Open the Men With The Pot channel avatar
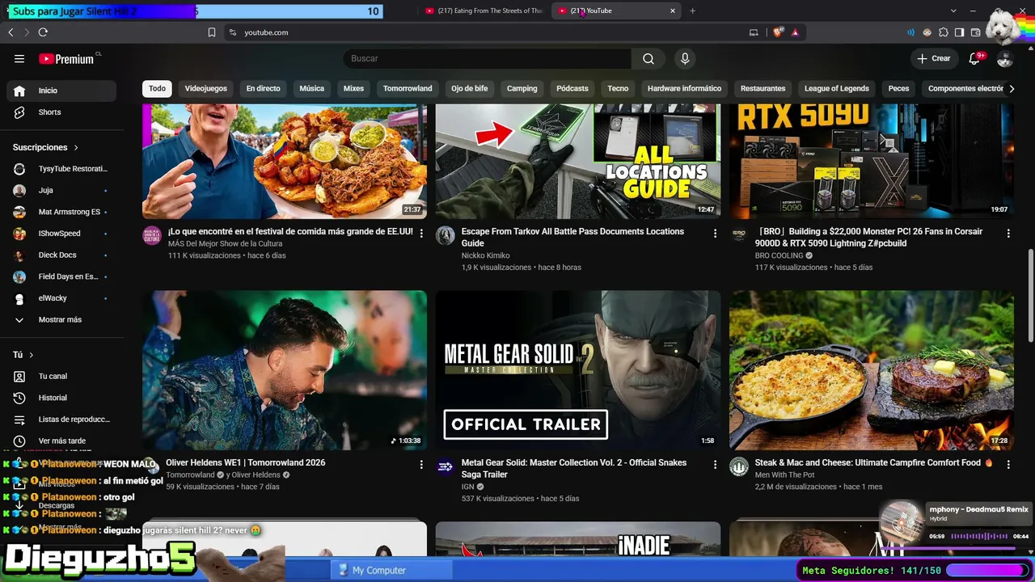 click(739, 466)
